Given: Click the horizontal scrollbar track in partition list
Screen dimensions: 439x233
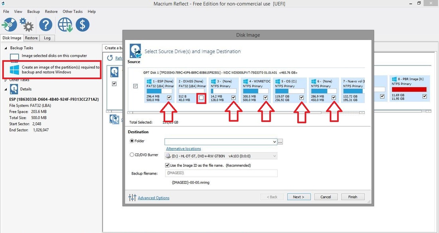Looking at the screenshot, I should click(x=340, y=112).
